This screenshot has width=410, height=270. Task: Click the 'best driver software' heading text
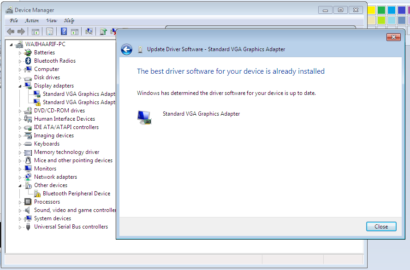[231, 71]
